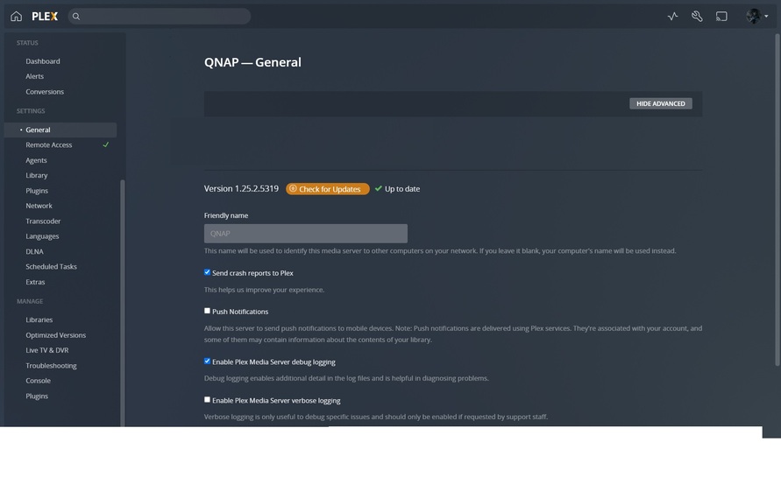Image resolution: width=781 pixels, height=491 pixels.
Task: Open the Cast to device icon
Action: coord(721,17)
